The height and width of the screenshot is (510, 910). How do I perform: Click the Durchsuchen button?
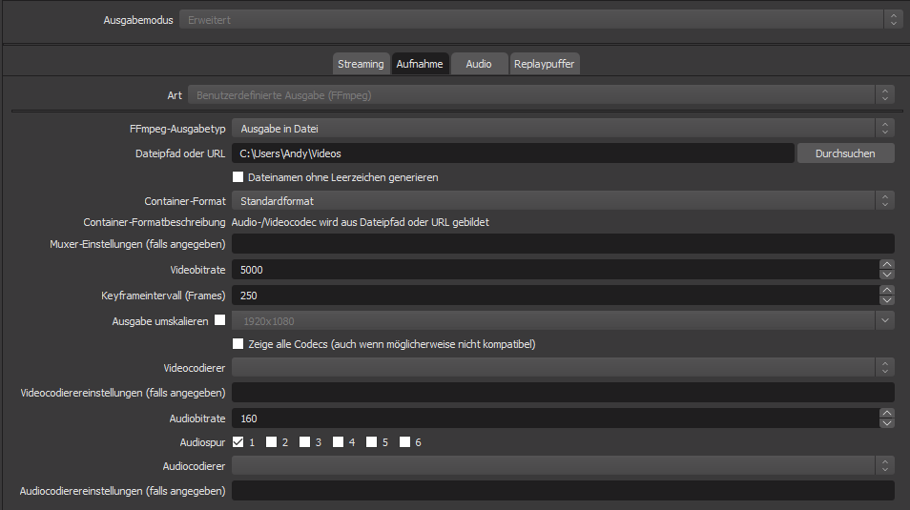[x=844, y=153]
